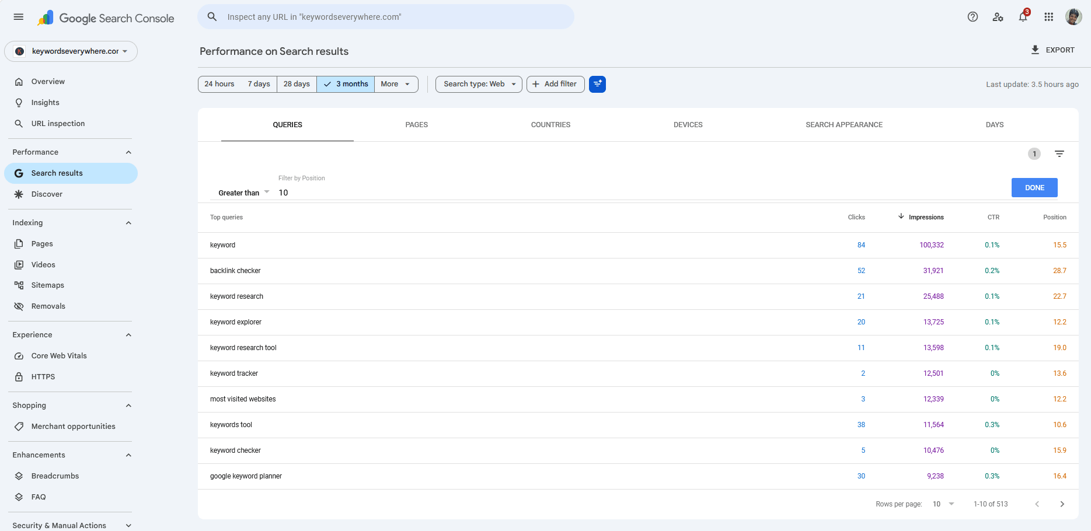1091x531 pixels.
Task: Open Merchant opportunities in sidebar
Action: (x=71, y=427)
